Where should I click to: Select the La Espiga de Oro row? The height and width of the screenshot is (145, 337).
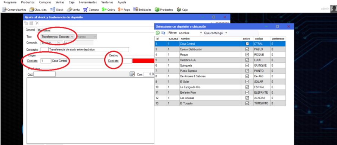pyautogui.click(x=220, y=87)
